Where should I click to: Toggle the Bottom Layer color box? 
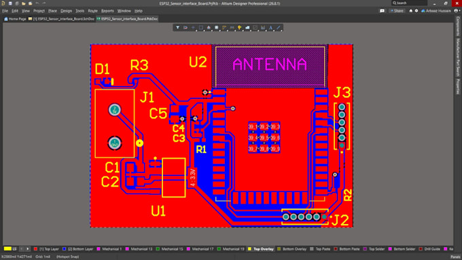coord(64,249)
